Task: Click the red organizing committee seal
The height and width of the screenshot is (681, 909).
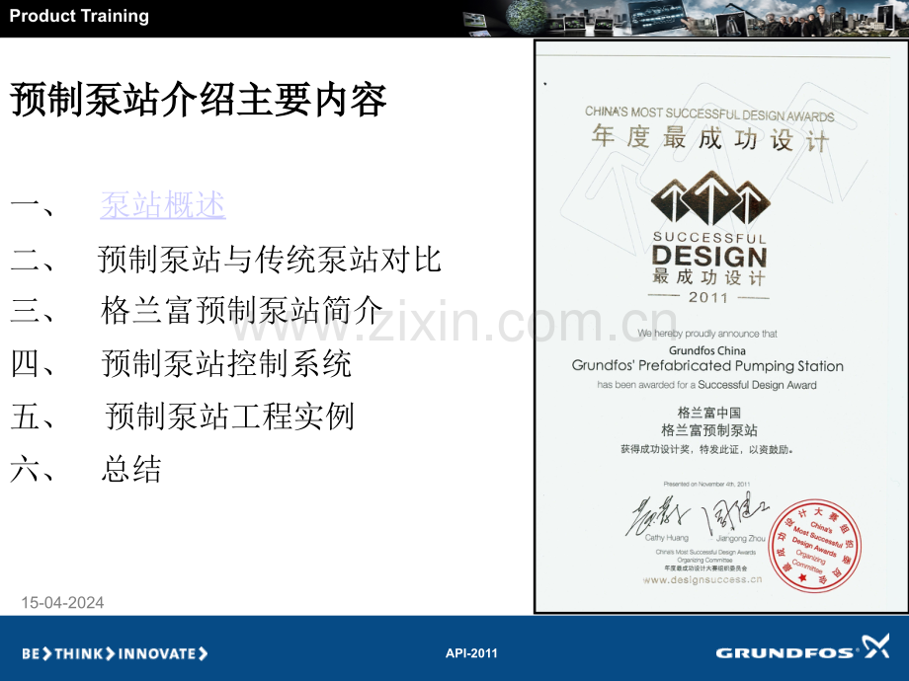Action: (814, 546)
